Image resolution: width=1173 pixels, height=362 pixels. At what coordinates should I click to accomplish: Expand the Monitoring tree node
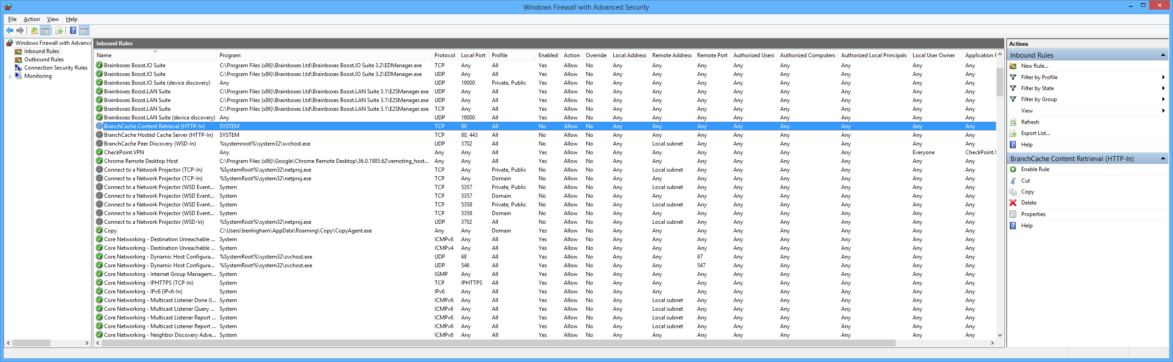10,76
